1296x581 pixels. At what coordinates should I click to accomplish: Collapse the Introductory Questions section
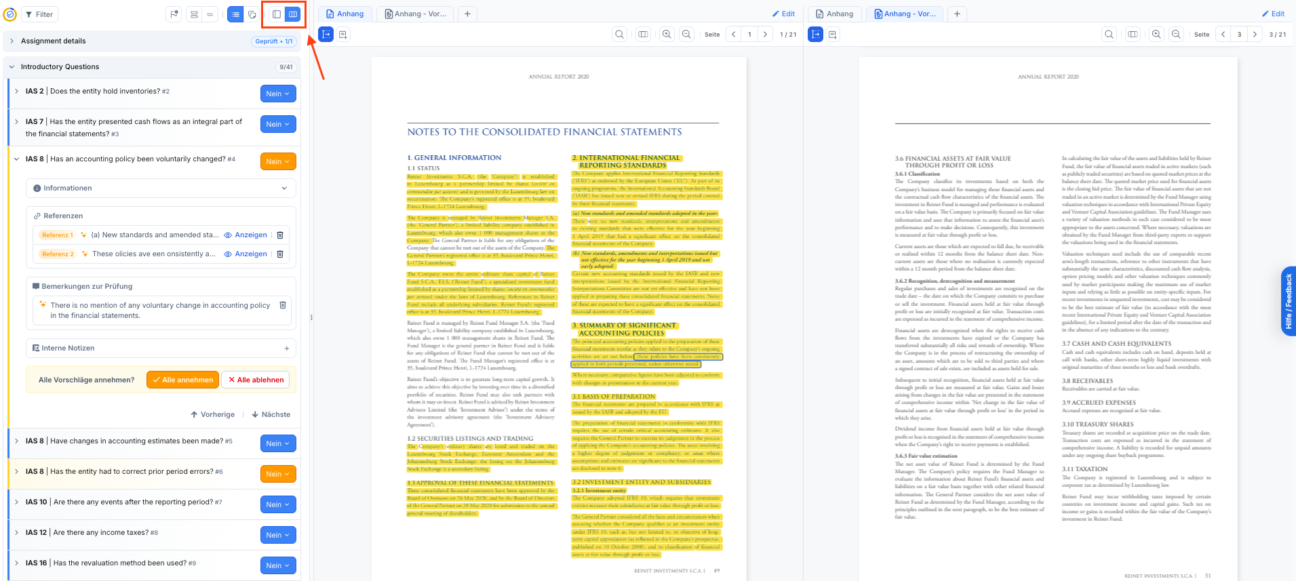(13, 67)
